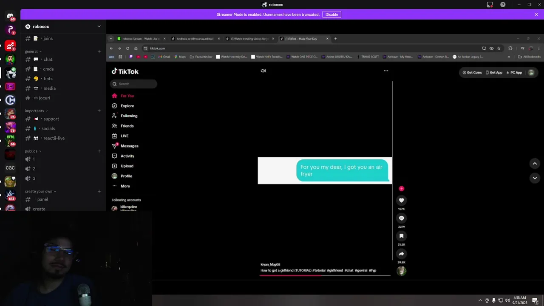
Task: Create channel in publics category
Action: (x=99, y=151)
